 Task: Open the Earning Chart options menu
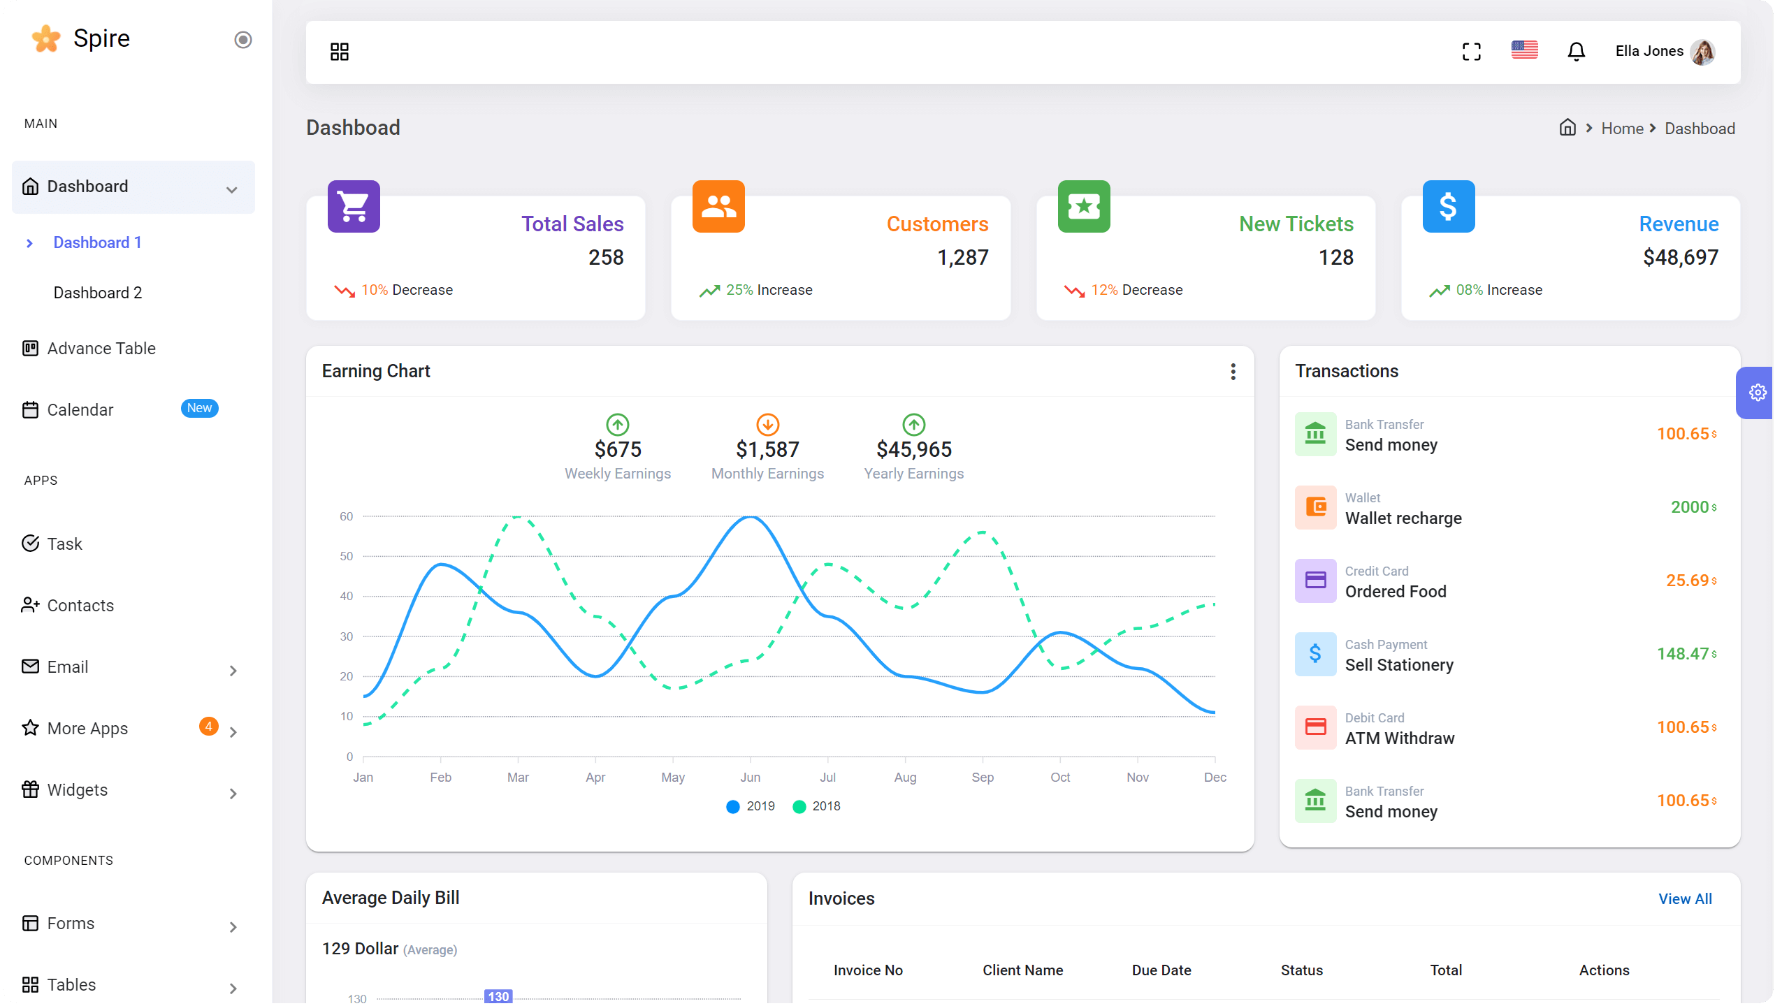(x=1233, y=371)
